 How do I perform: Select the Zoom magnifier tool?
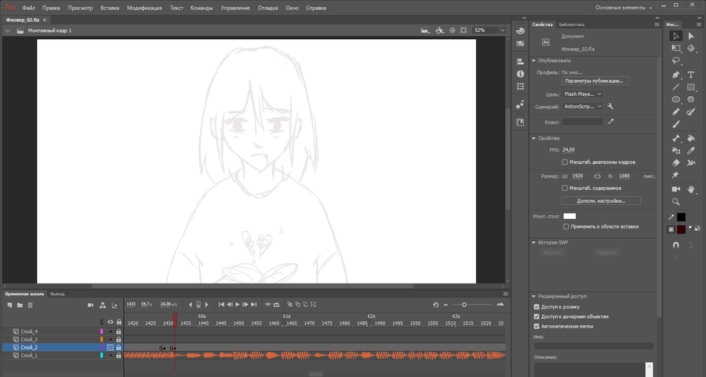(x=676, y=202)
